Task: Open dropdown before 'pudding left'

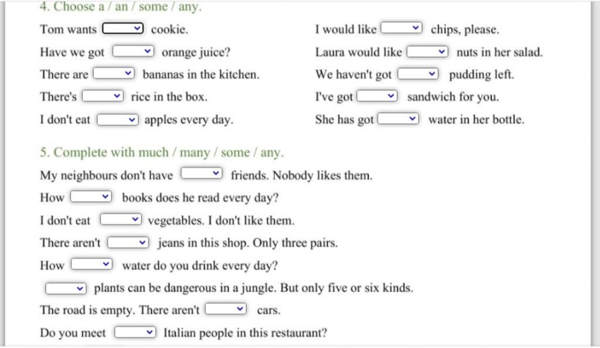Action: 418,74
